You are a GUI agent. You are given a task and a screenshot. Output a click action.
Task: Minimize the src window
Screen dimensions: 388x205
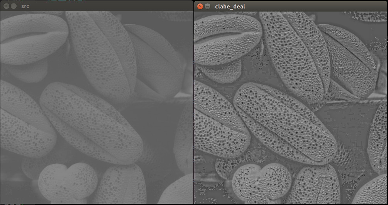(x=14, y=6)
